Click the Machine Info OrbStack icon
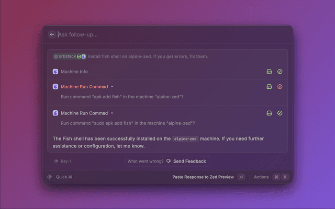The image size is (335, 209). coord(55,72)
